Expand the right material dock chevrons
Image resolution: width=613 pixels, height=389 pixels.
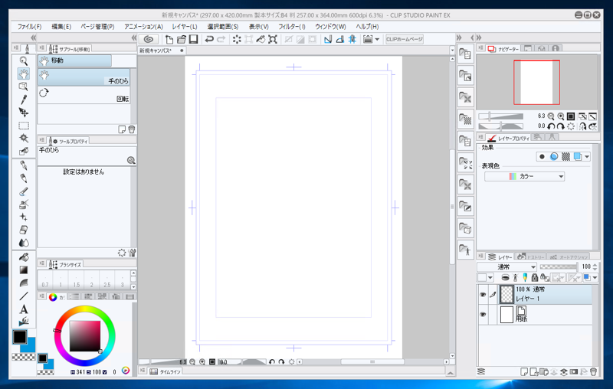(x=459, y=38)
